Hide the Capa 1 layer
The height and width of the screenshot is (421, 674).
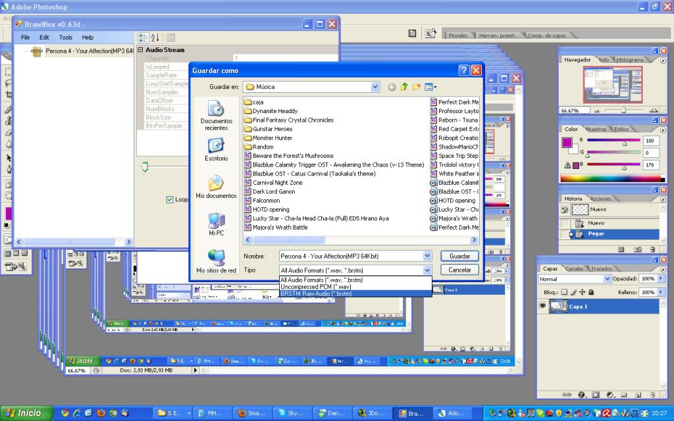tap(542, 306)
